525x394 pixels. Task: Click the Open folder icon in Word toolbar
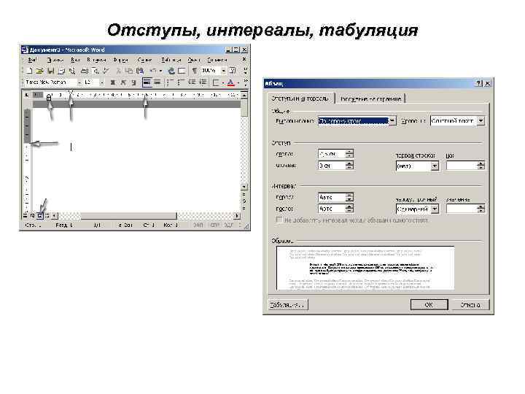point(40,71)
